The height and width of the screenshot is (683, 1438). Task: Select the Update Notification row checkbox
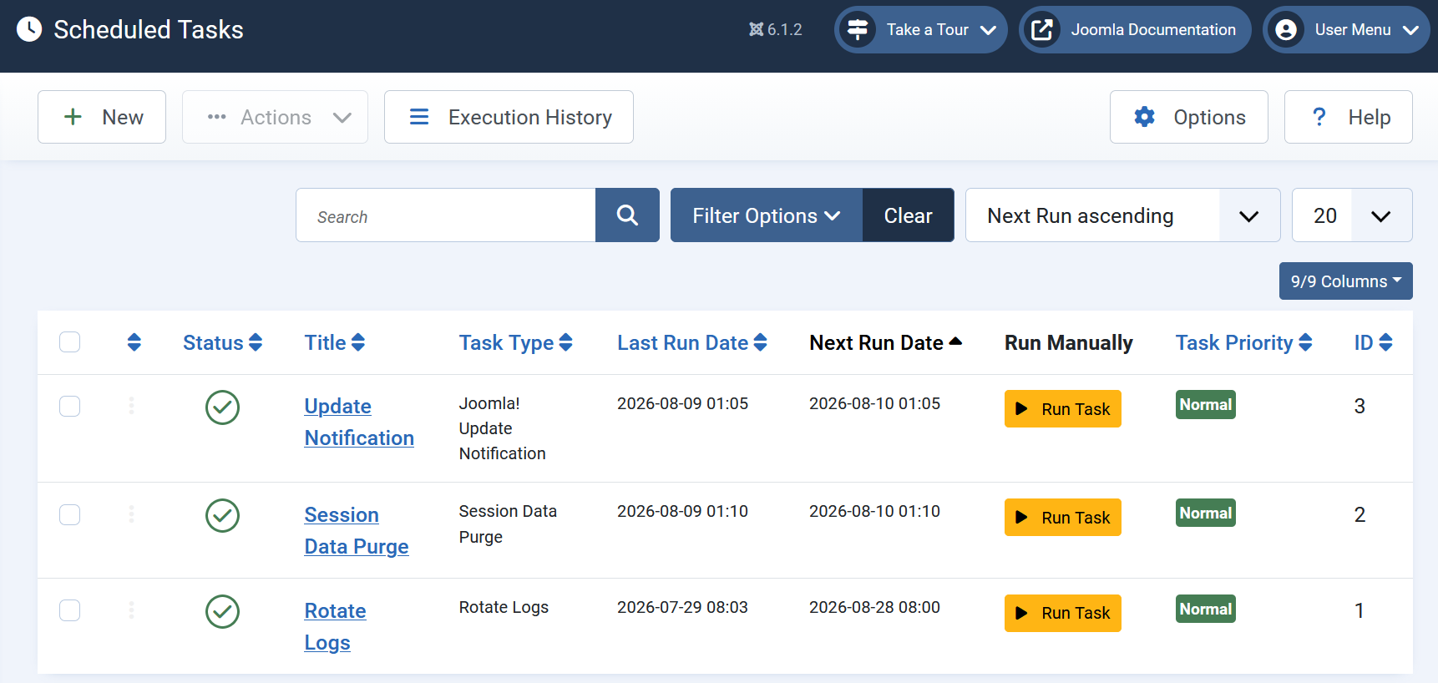click(x=70, y=406)
